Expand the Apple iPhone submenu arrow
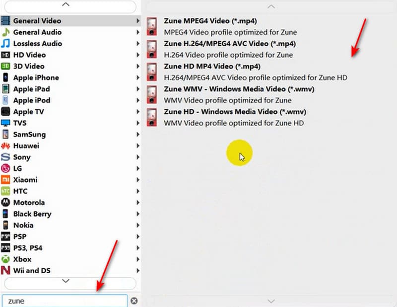 click(138, 77)
